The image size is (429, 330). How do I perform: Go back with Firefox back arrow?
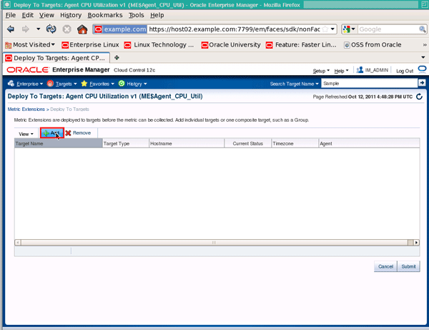click(11, 29)
